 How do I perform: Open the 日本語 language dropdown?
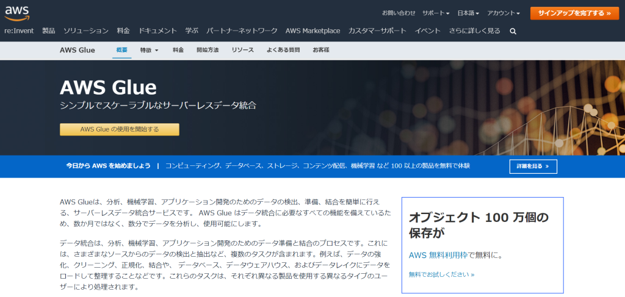[x=468, y=13]
